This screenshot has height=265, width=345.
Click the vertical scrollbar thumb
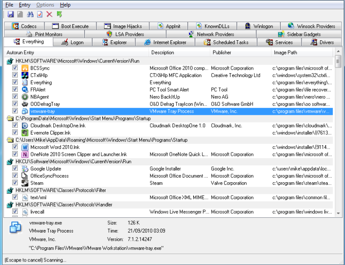click(x=338, y=61)
